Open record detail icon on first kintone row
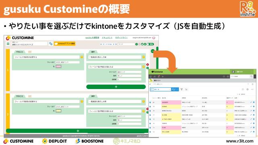258x145 pixels. pos(150,102)
